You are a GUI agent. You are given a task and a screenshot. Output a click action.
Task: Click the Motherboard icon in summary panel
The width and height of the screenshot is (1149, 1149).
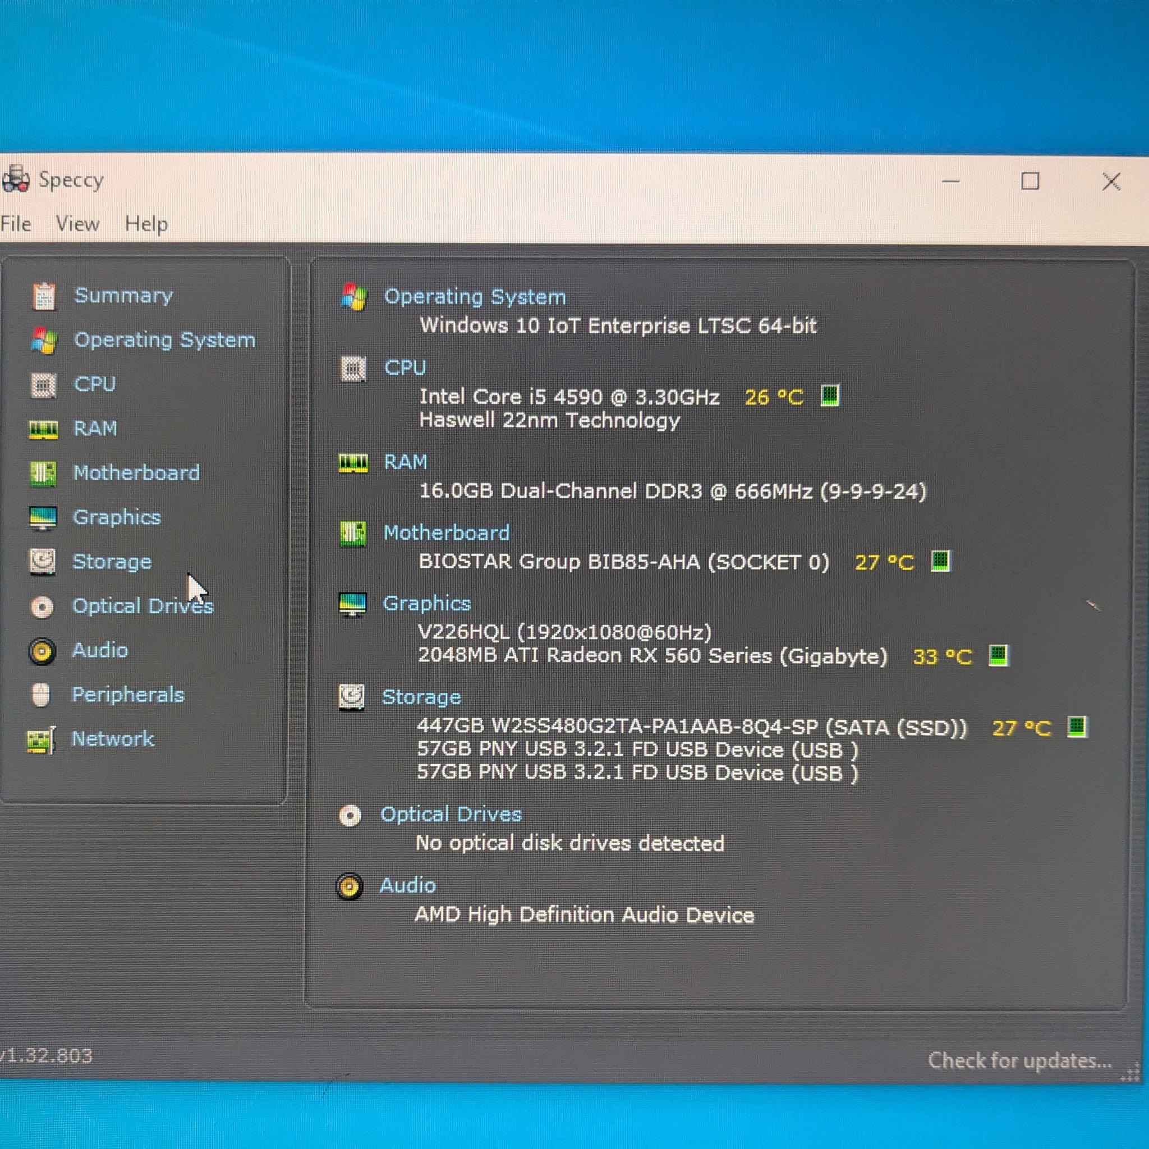pos(353,534)
